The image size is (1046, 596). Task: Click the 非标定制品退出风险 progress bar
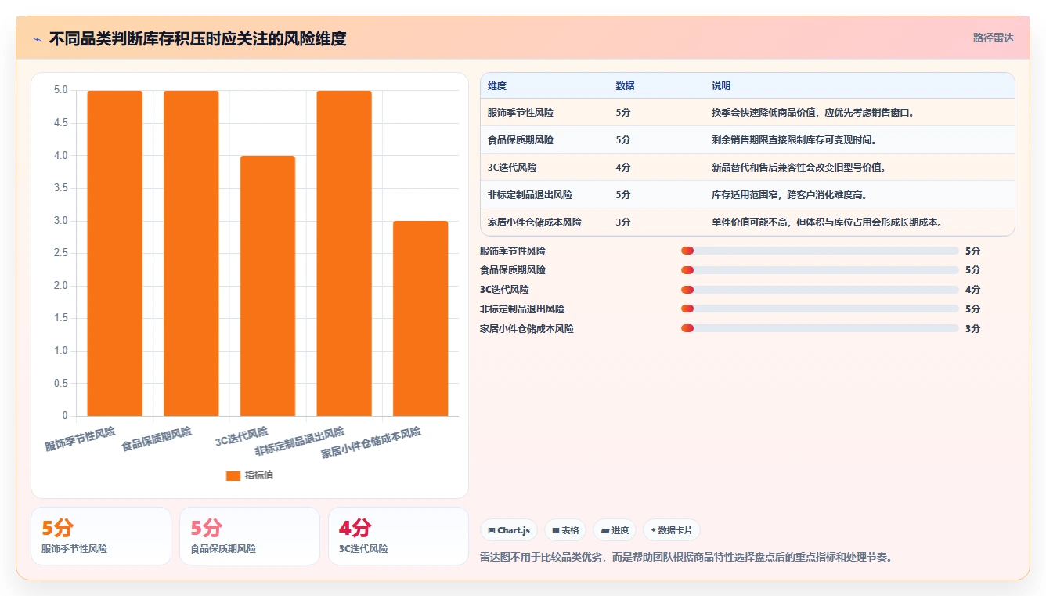point(820,309)
